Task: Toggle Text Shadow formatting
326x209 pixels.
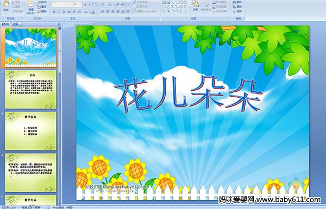Action: click(x=74, y=12)
